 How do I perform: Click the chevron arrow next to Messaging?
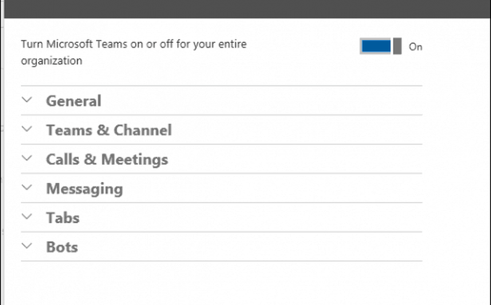point(27,188)
